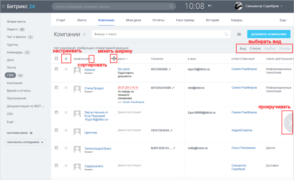Click the right scroll arrow of the table
This screenshot has width=294, height=180.
(x=289, y=123)
